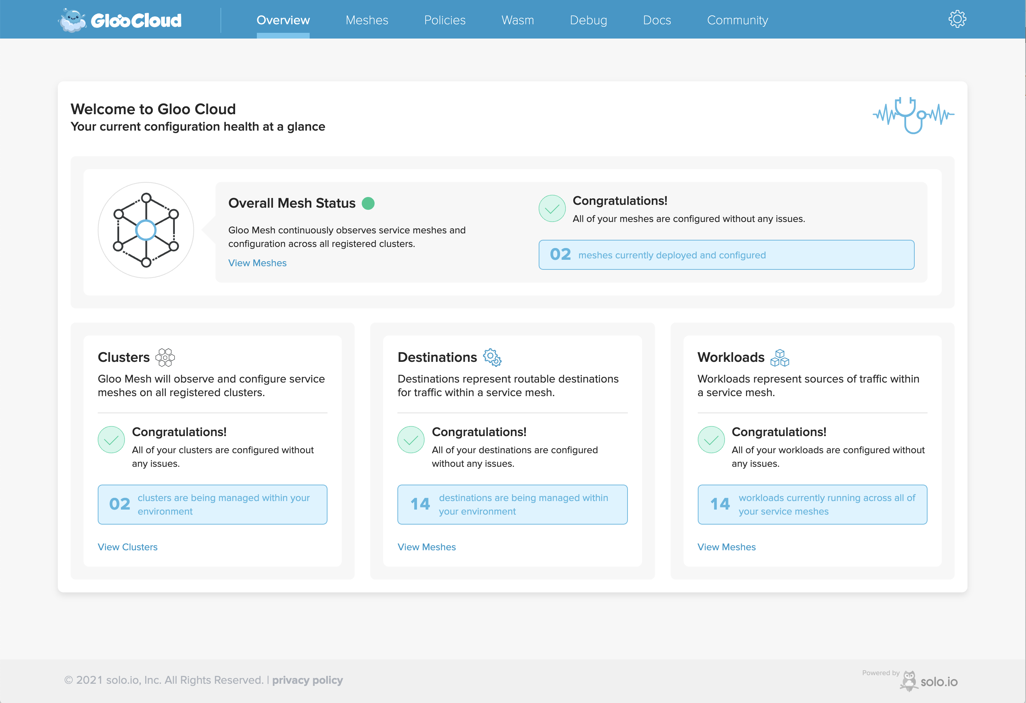Click the solo.io copyright text
This screenshot has height=703, width=1026.
click(x=164, y=680)
